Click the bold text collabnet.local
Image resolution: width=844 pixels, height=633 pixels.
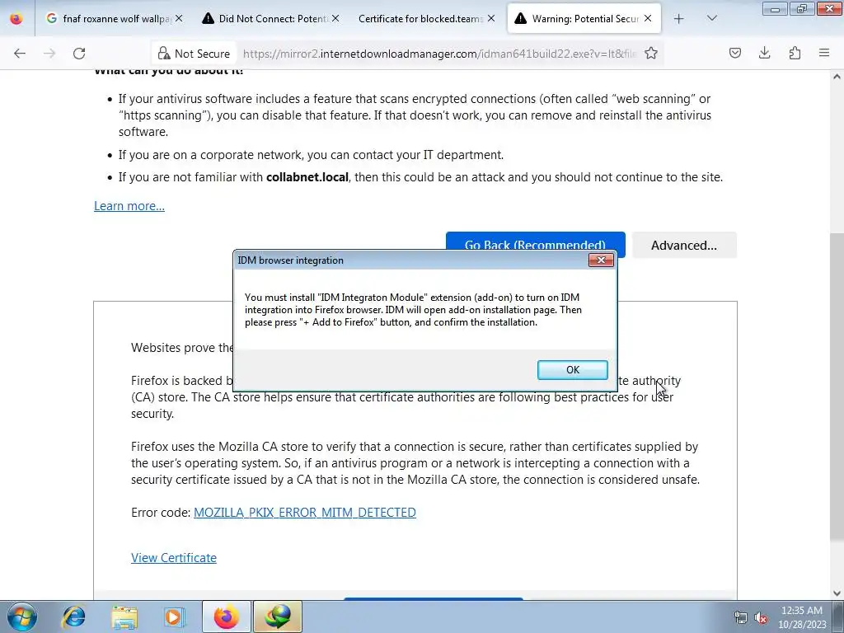click(307, 177)
